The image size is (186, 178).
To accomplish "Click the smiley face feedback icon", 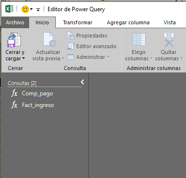I will pyautogui.click(x=25, y=9).
